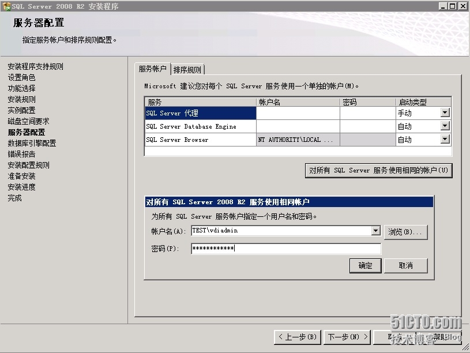Click the 浏览(B)... button

tap(405, 232)
